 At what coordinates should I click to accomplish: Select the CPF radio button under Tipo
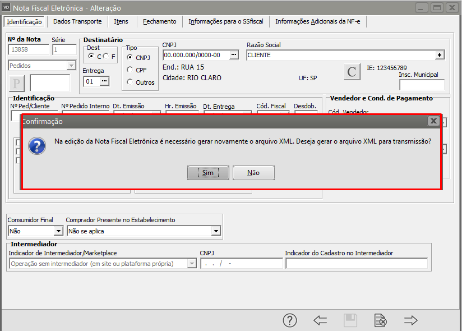[130, 70]
